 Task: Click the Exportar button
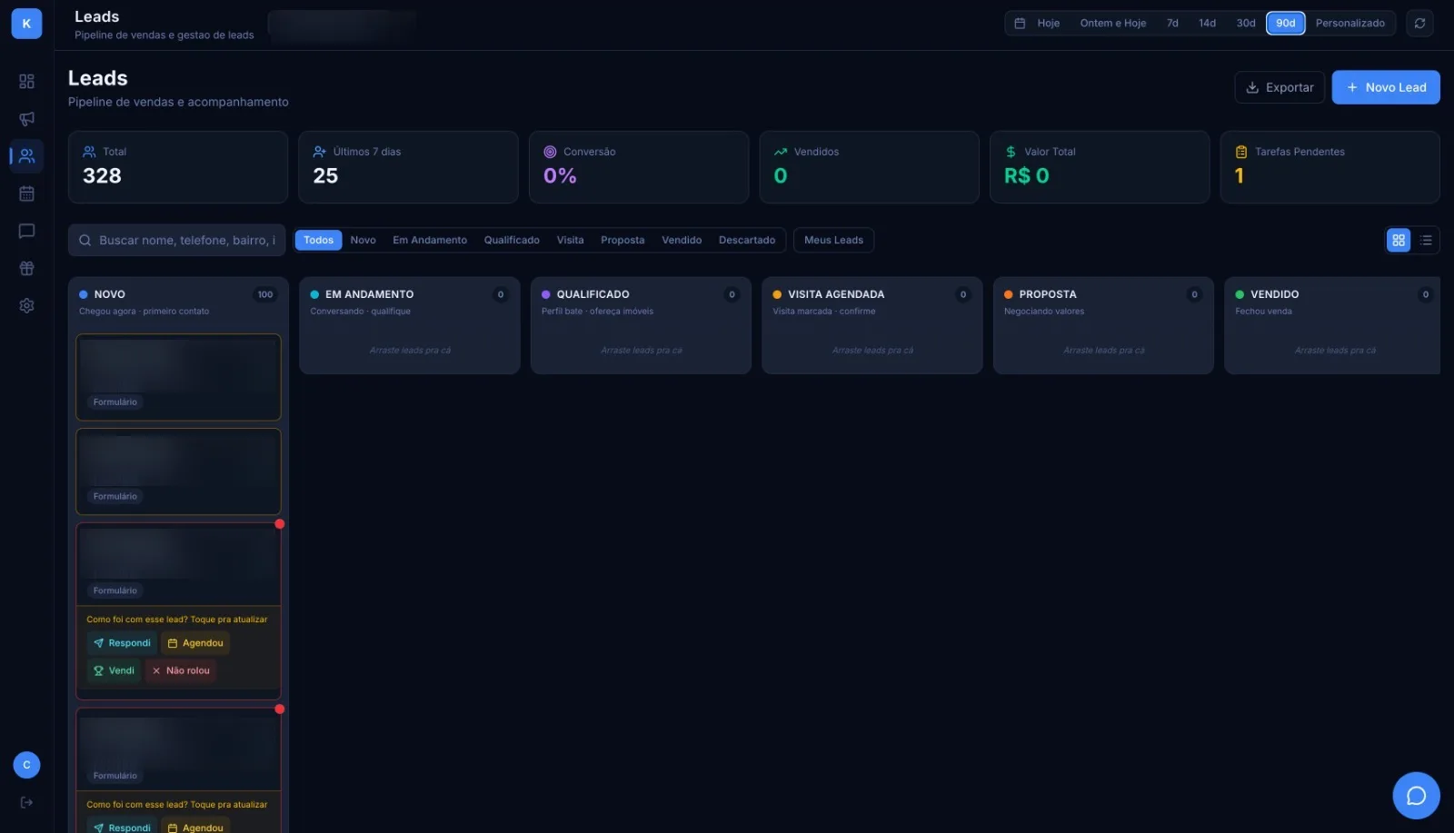tap(1279, 87)
